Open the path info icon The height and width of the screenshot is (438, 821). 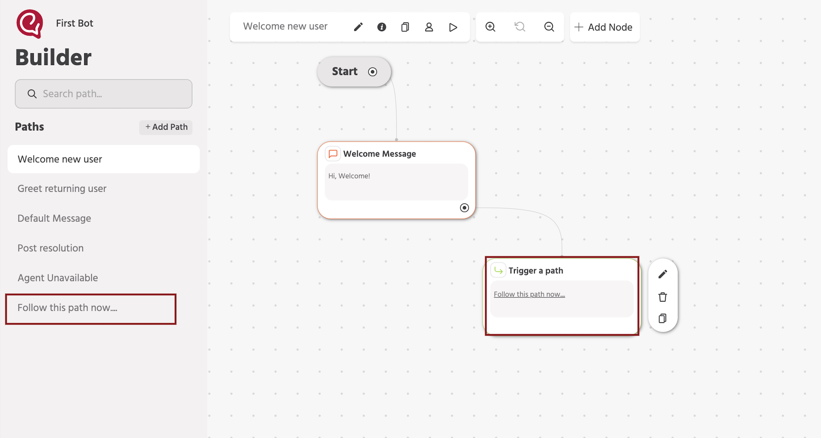[381, 27]
